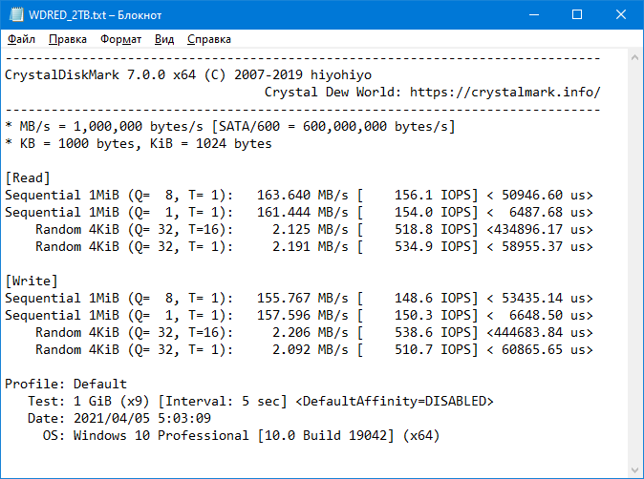
Task: Click the 510.7 IOPS value
Action: point(433,350)
